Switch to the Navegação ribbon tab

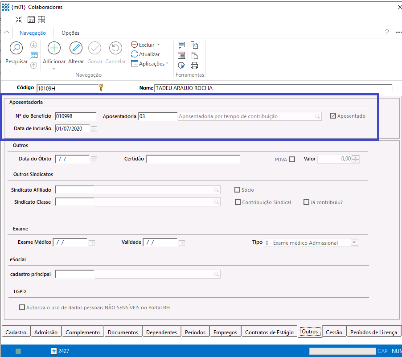(x=33, y=33)
